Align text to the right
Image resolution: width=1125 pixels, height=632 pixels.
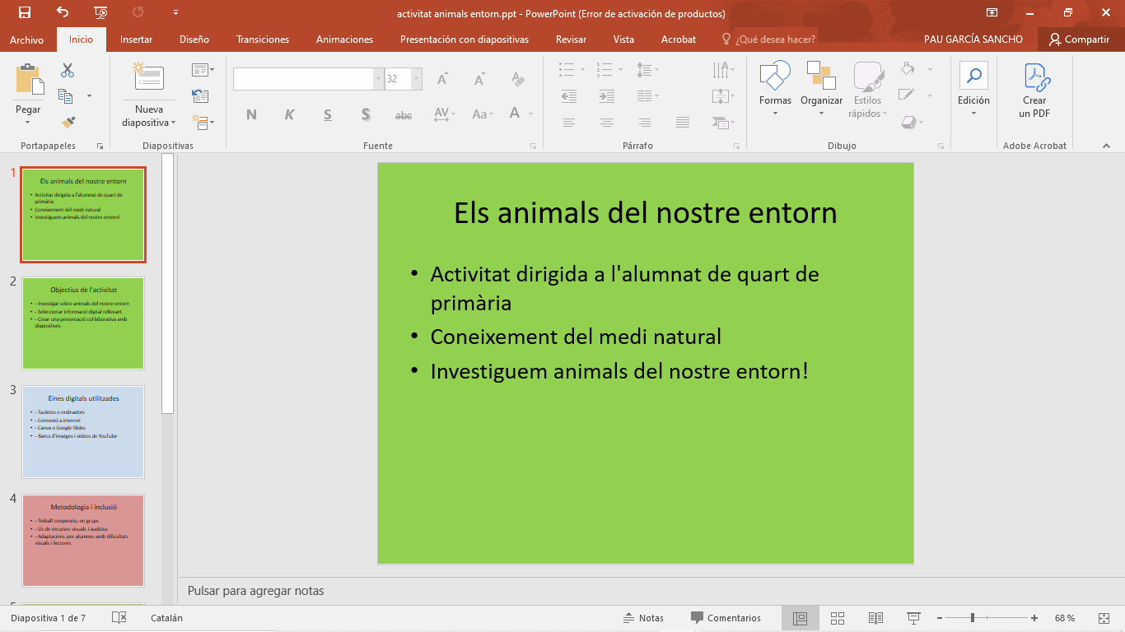point(645,123)
